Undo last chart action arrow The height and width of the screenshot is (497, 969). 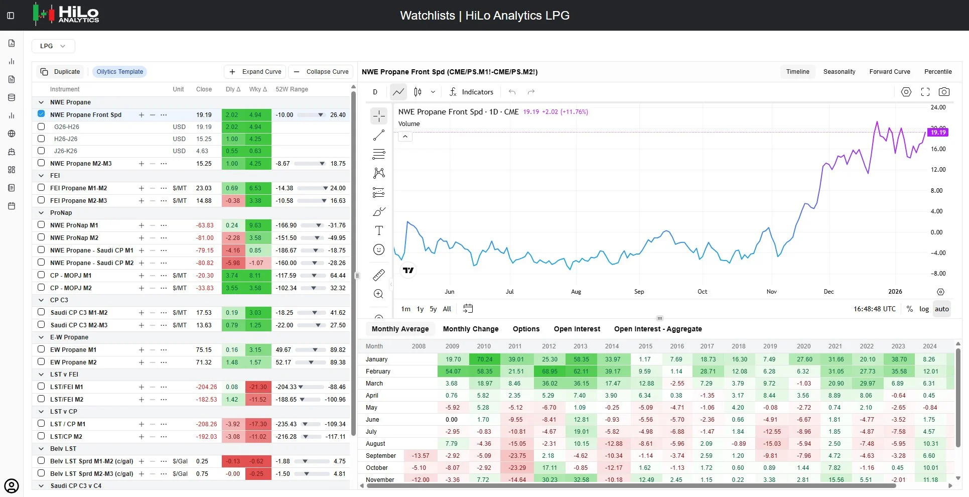tap(512, 92)
